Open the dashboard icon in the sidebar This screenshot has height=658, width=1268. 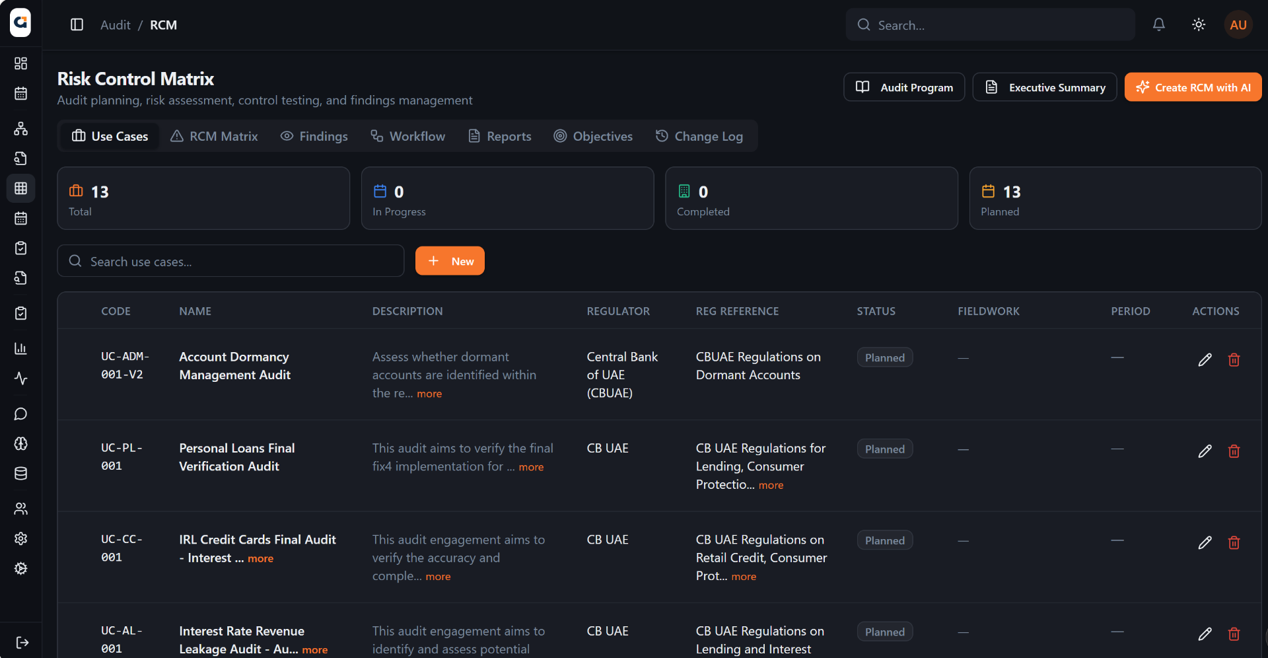(x=20, y=63)
